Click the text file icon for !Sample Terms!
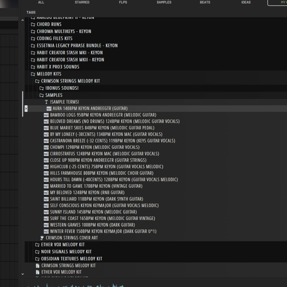Screen dimensions: 287x287 click(46, 102)
